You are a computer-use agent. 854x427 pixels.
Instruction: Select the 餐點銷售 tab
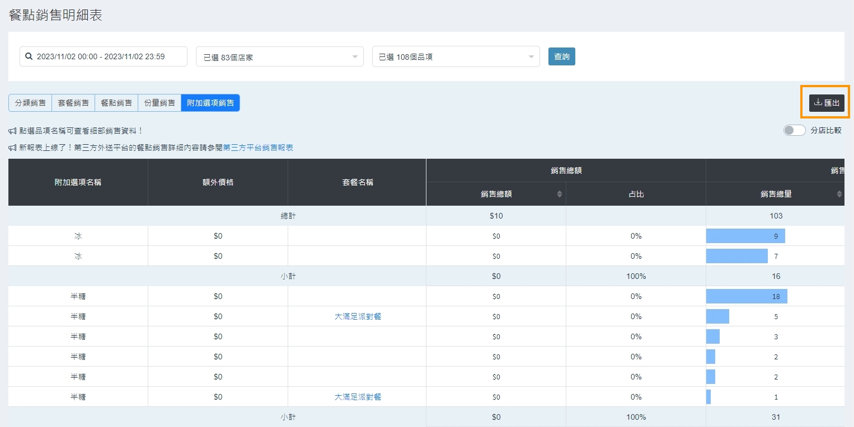click(116, 103)
